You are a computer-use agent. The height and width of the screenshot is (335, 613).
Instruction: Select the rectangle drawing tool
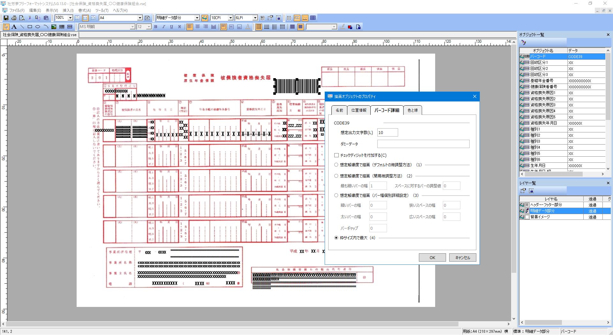pyautogui.click(x=30, y=27)
